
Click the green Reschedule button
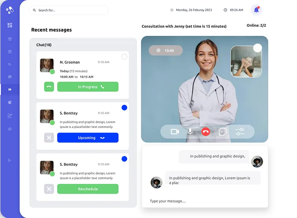(x=88, y=189)
